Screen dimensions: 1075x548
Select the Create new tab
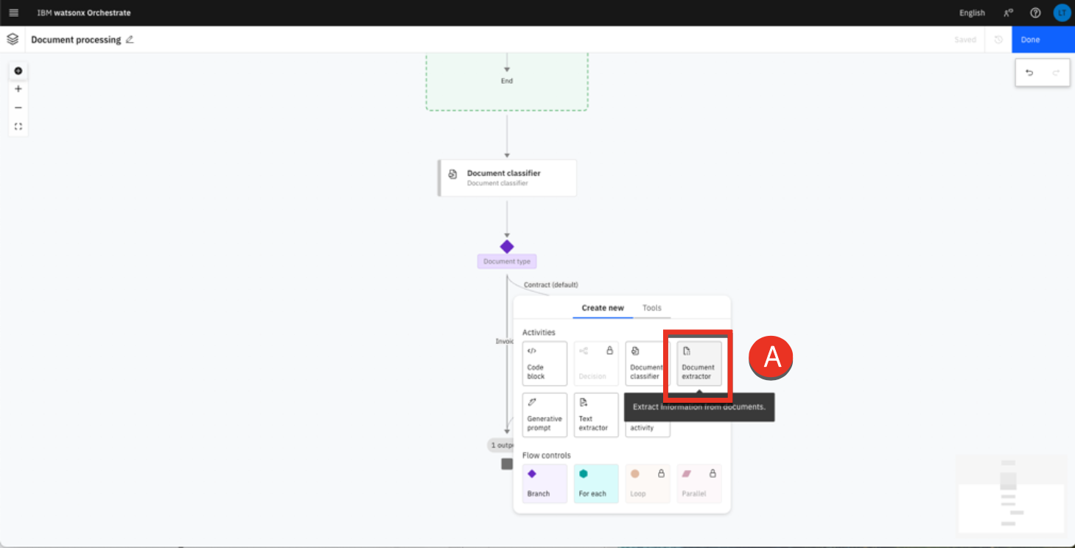click(602, 308)
